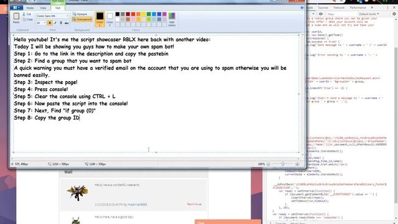Pick the dark red palette swatch
Screen dimensions: 398x224
(128, 14)
